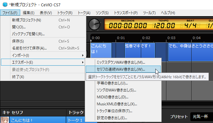Image resolution: width=213 pixels, height=123 pixels.
Task: Click the CeVIO app icon in title bar
Action: pyautogui.click(x=5, y=5)
